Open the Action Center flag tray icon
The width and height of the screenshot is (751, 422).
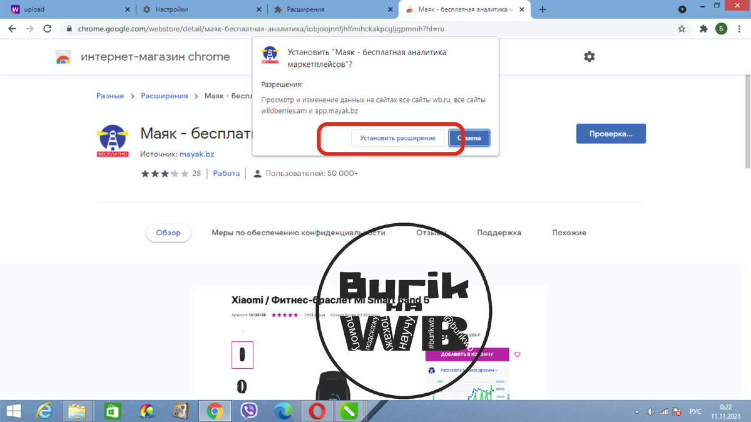678,411
